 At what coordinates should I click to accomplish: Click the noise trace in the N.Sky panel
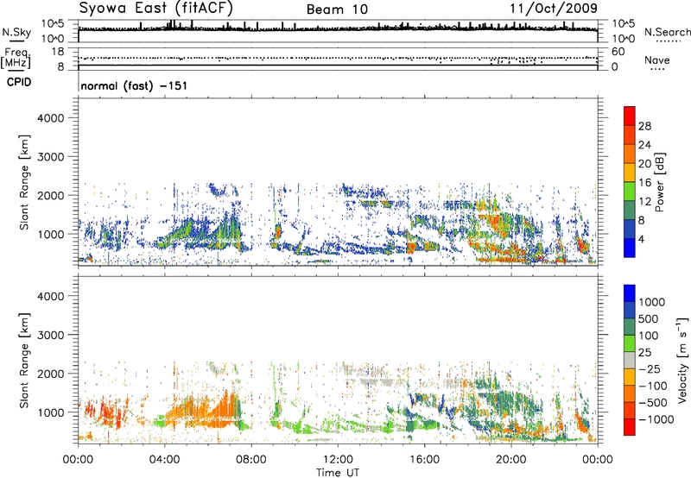tap(338, 28)
